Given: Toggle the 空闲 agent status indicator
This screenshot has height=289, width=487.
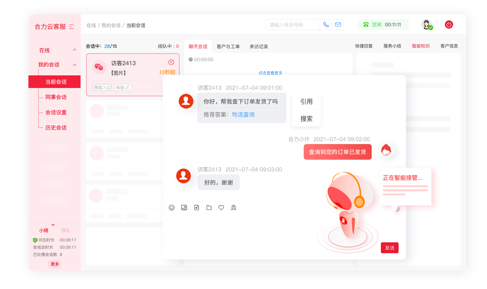Looking at the screenshot, I should (x=383, y=25).
